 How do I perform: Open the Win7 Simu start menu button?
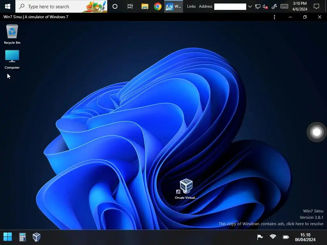[x=8, y=237]
